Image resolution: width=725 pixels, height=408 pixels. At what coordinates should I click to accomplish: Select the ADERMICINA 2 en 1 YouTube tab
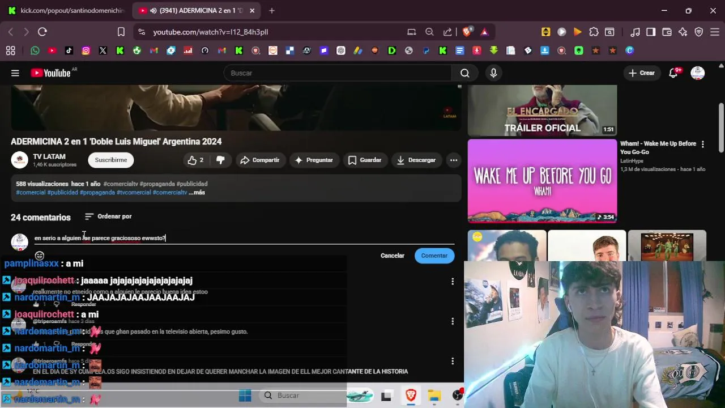[193, 11]
